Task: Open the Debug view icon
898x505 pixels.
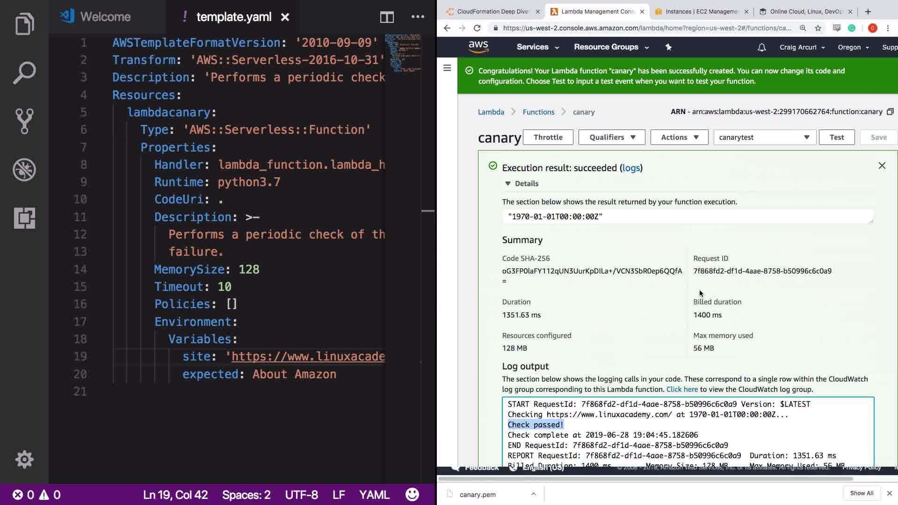Action: coord(24,170)
